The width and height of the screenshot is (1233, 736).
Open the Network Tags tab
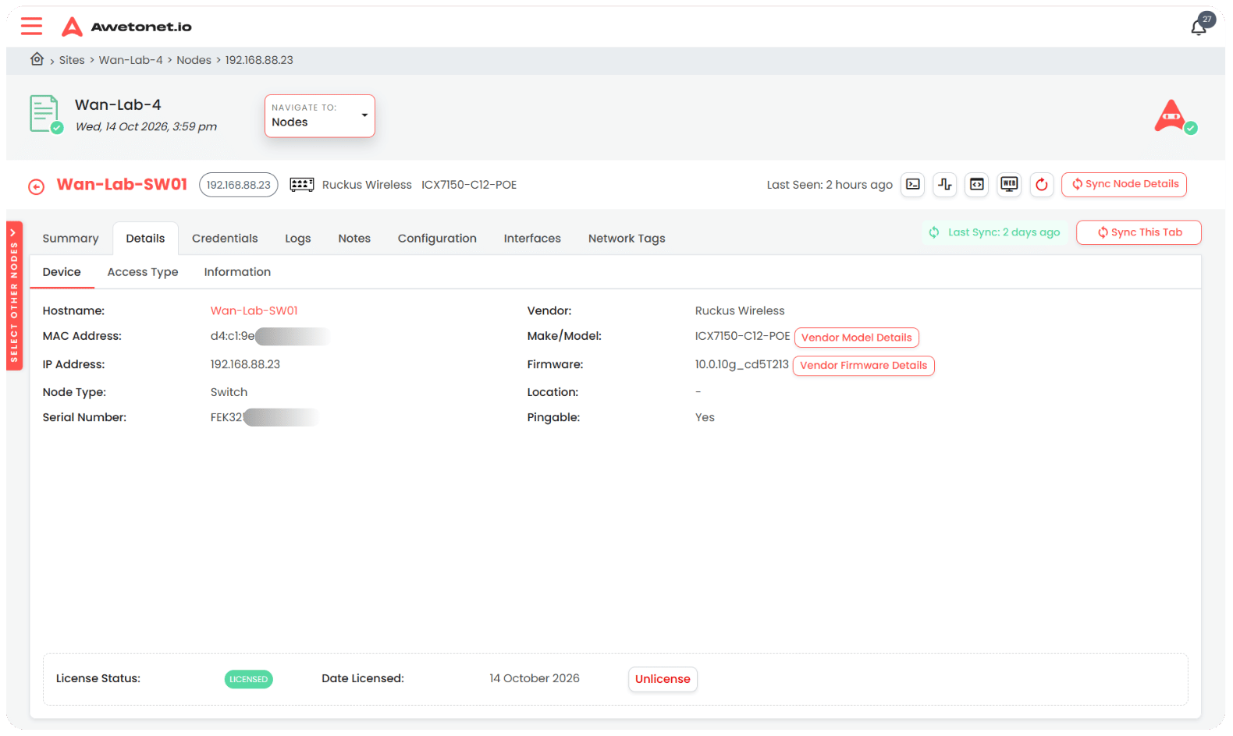tap(627, 239)
